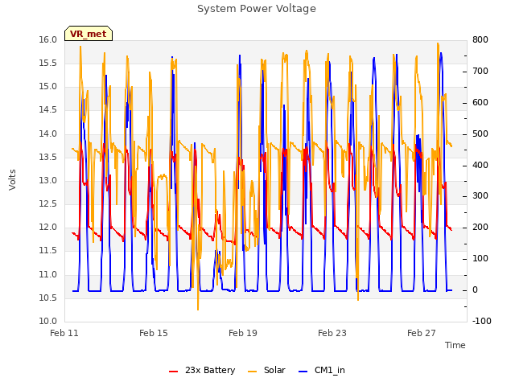The image size is (515, 386).
Task: Click the 10.0 left axis value
Action: point(48,322)
